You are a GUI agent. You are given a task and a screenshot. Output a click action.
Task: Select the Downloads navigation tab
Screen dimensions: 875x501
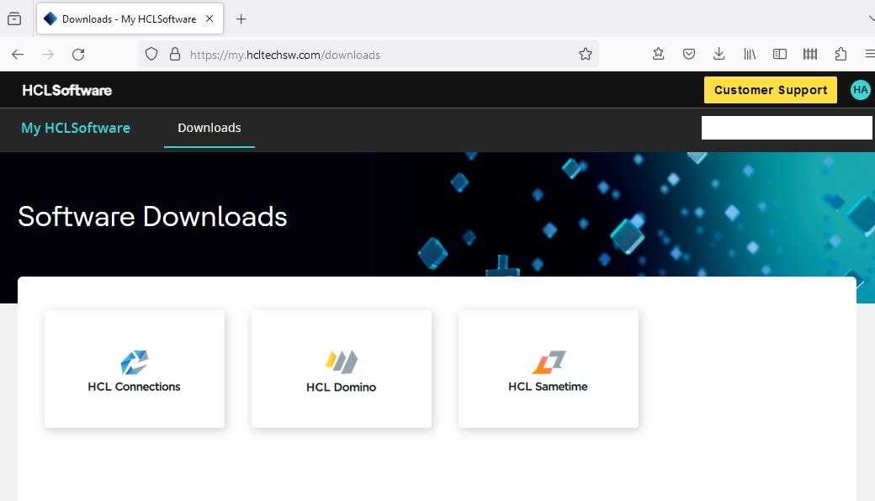209,128
